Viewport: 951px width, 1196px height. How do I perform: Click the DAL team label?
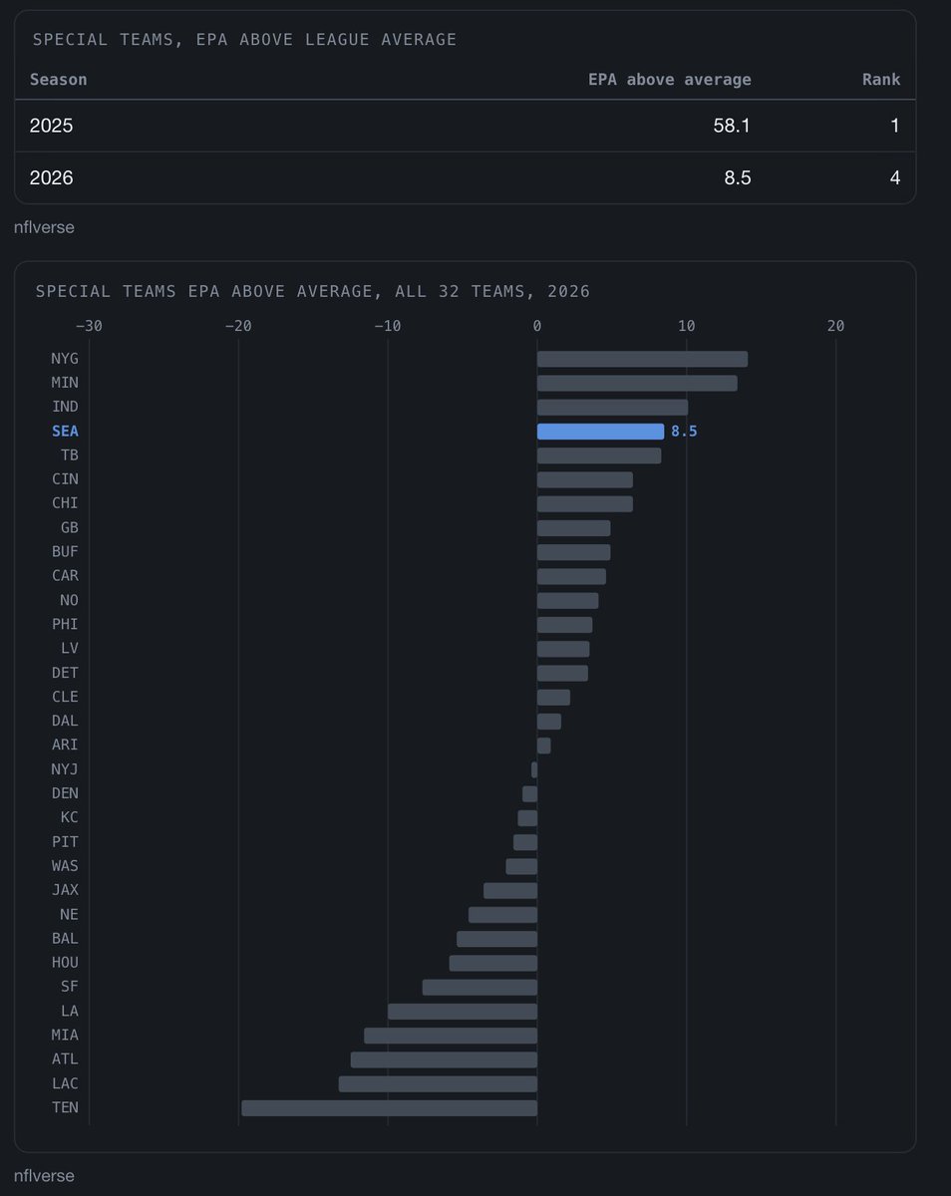point(65,721)
